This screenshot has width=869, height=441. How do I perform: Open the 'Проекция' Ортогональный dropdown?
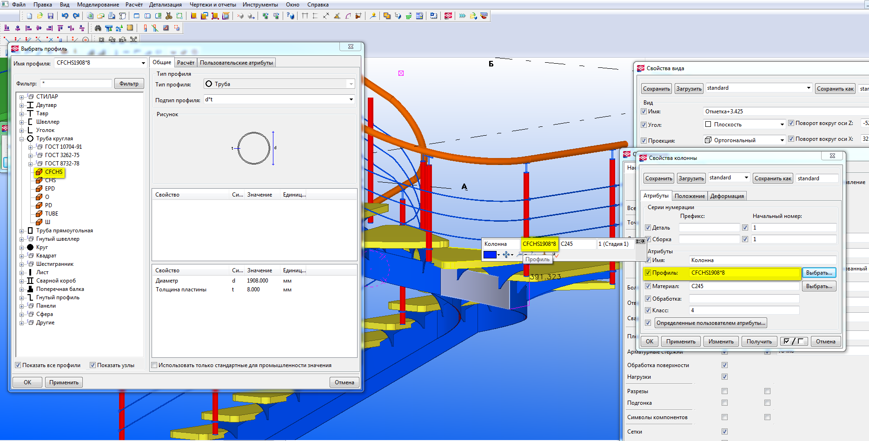click(782, 140)
